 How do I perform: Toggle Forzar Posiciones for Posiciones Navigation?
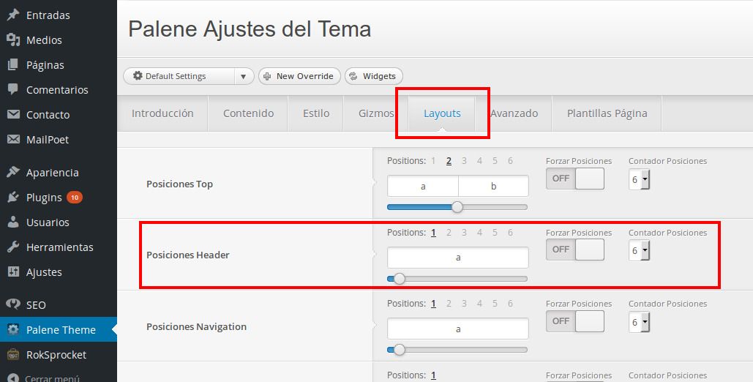point(575,321)
